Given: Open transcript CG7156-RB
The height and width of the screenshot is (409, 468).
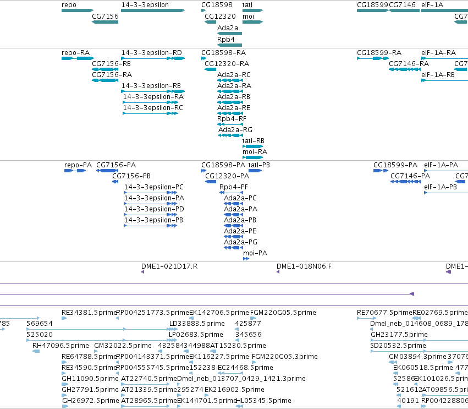Looking at the screenshot, I should click(111, 64).
